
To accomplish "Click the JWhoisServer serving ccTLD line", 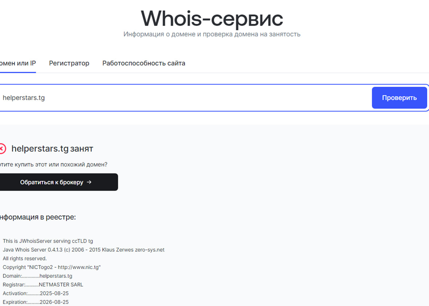I will (48, 241).
